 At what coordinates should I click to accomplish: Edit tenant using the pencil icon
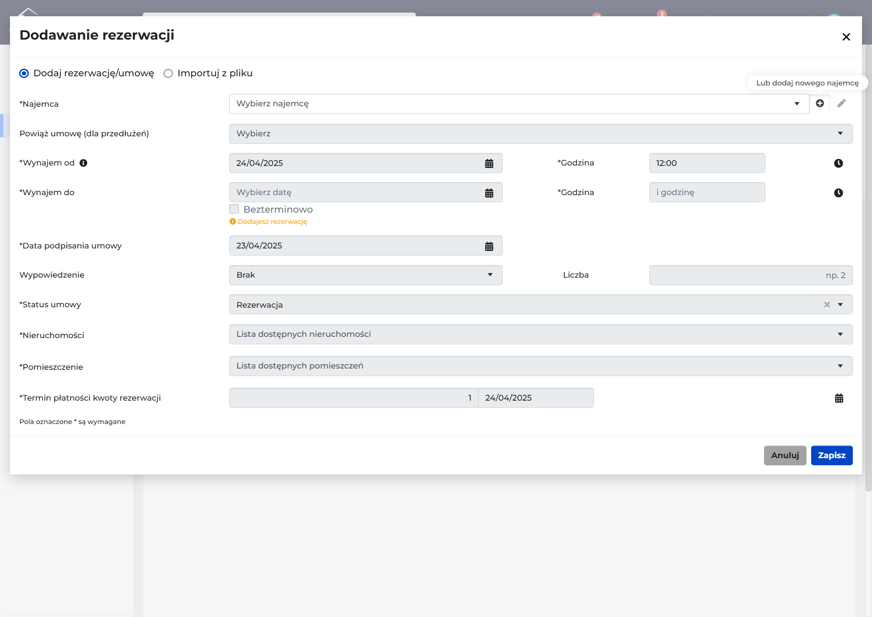842,103
